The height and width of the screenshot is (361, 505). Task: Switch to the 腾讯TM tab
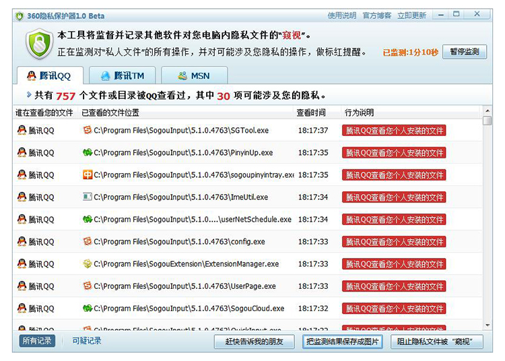tap(123, 75)
